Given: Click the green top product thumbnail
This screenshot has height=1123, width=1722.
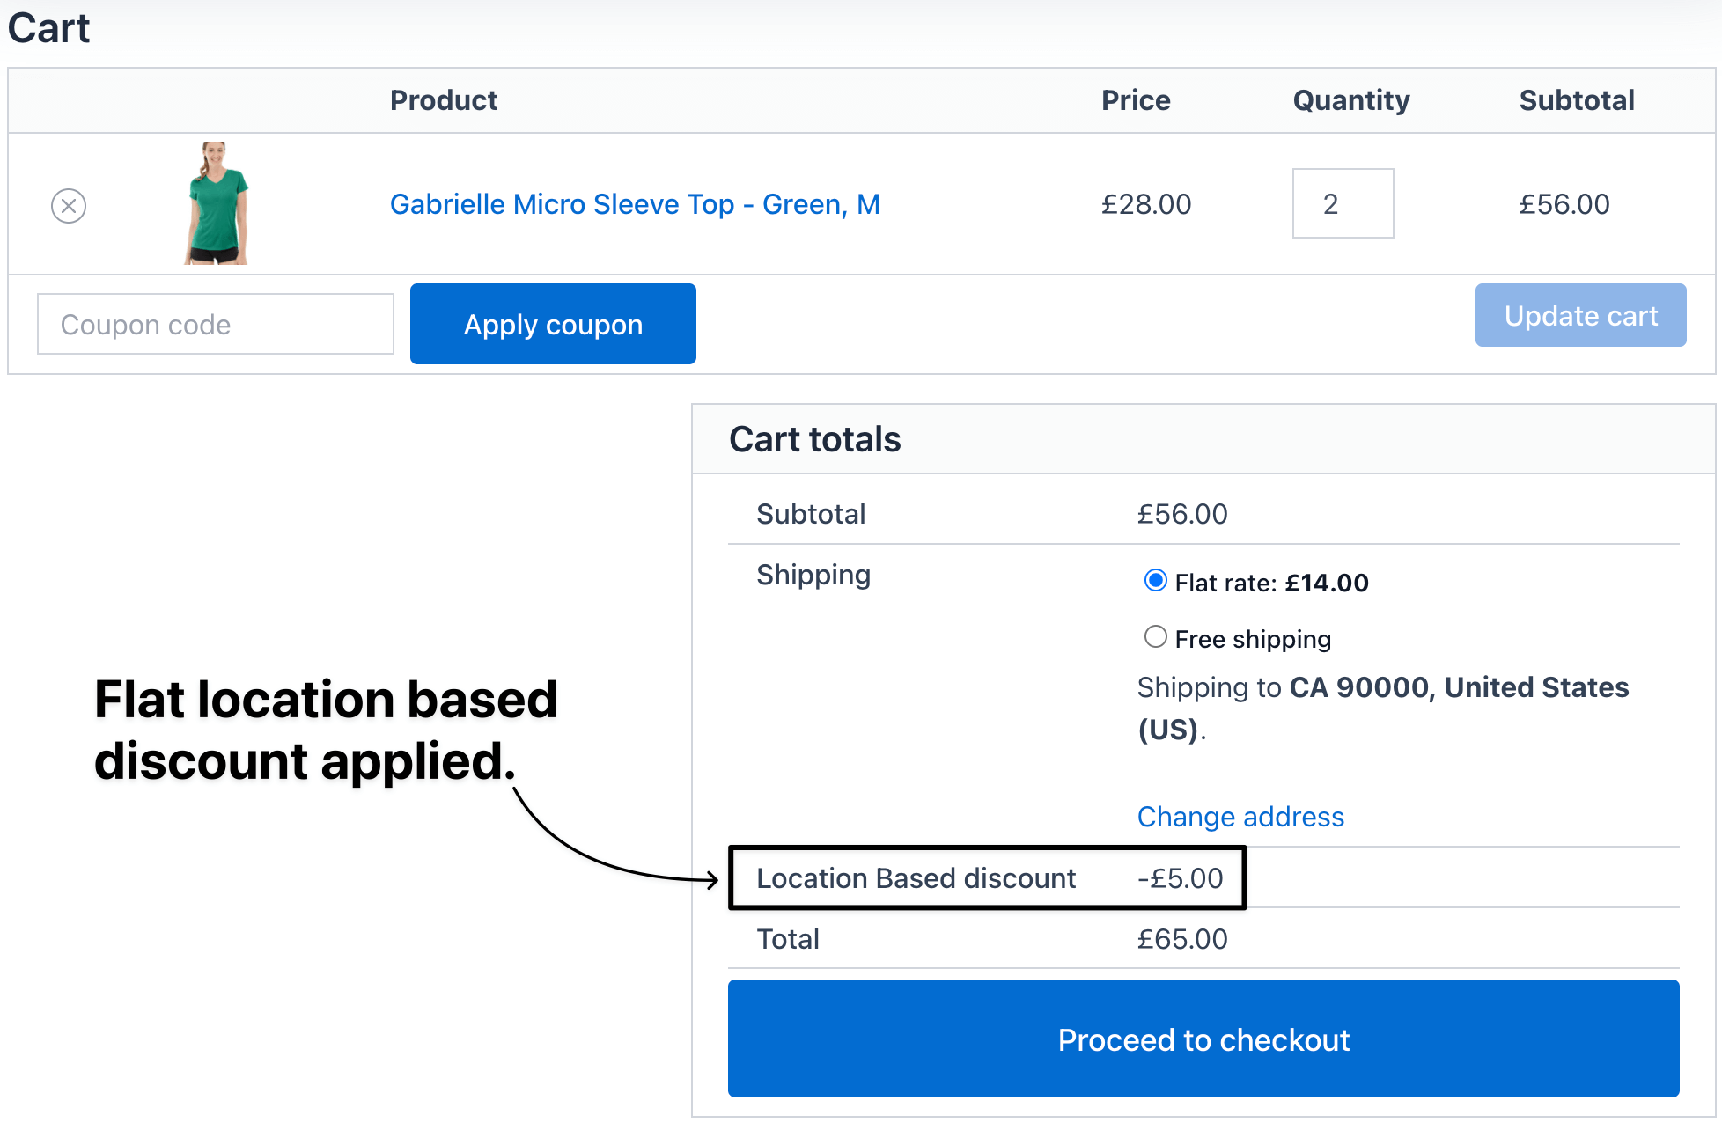Looking at the screenshot, I should pyautogui.click(x=217, y=203).
